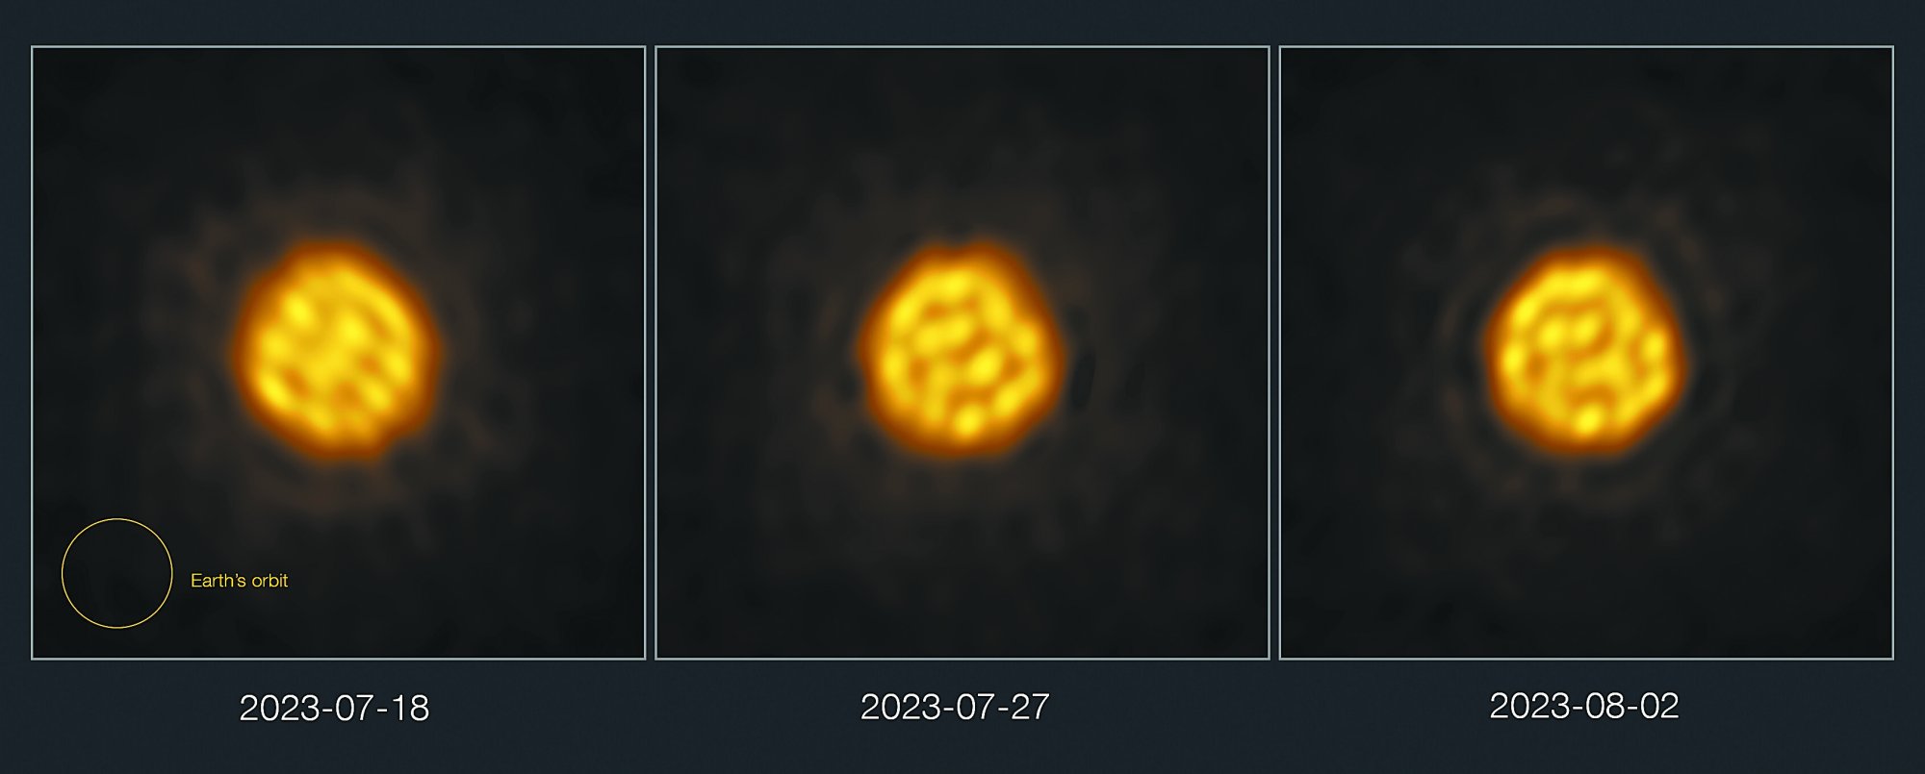Screen dimensions: 1925x774
Task: Click faint halo below the 2023-07-18 star
Action: (x=337, y=486)
